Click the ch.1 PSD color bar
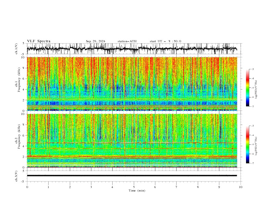This screenshot has height=210, width=271. 247,88
